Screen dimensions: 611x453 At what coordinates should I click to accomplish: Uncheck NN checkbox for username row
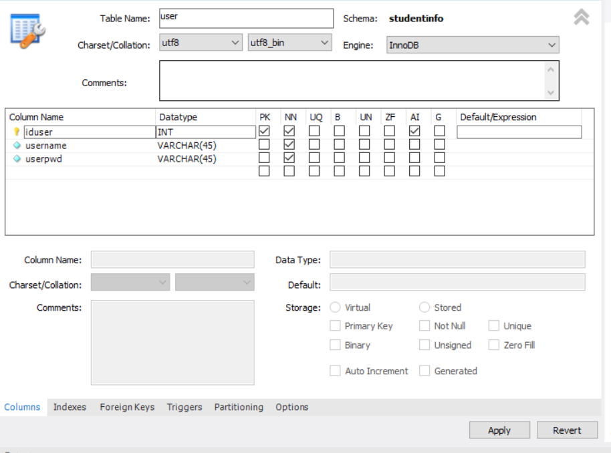coord(289,144)
